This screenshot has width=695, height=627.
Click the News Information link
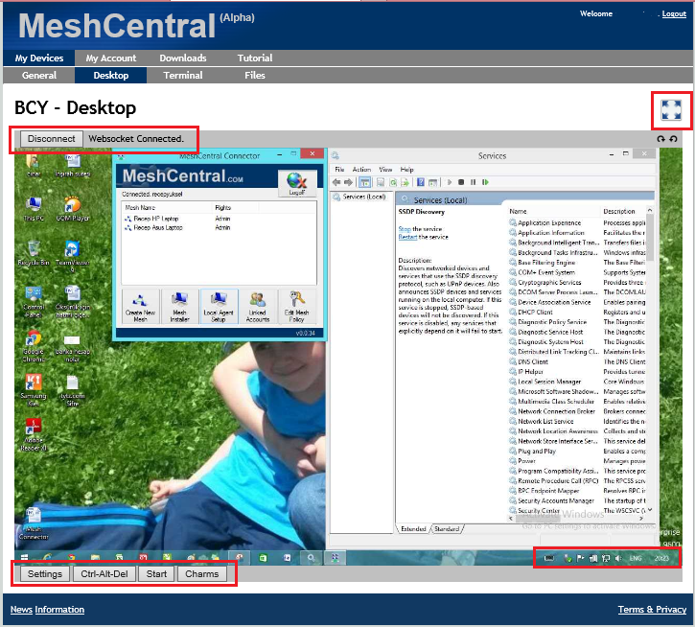47,609
